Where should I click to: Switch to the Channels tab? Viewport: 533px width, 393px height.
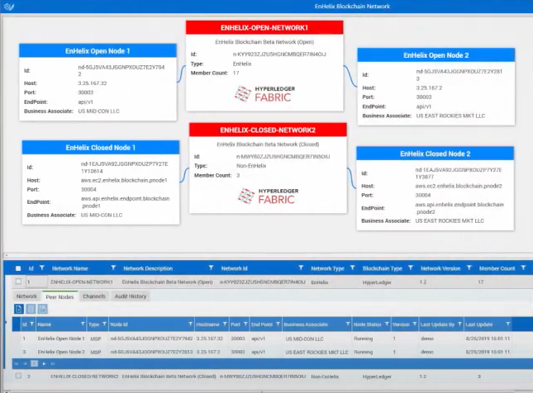pyautogui.click(x=93, y=296)
